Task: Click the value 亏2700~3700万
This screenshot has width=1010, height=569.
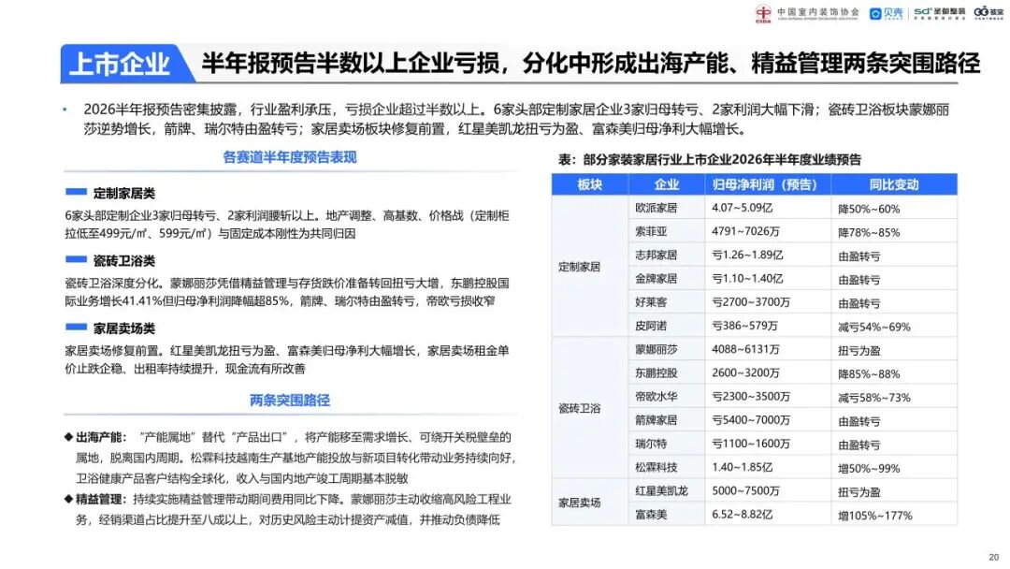Action: (x=750, y=302)
